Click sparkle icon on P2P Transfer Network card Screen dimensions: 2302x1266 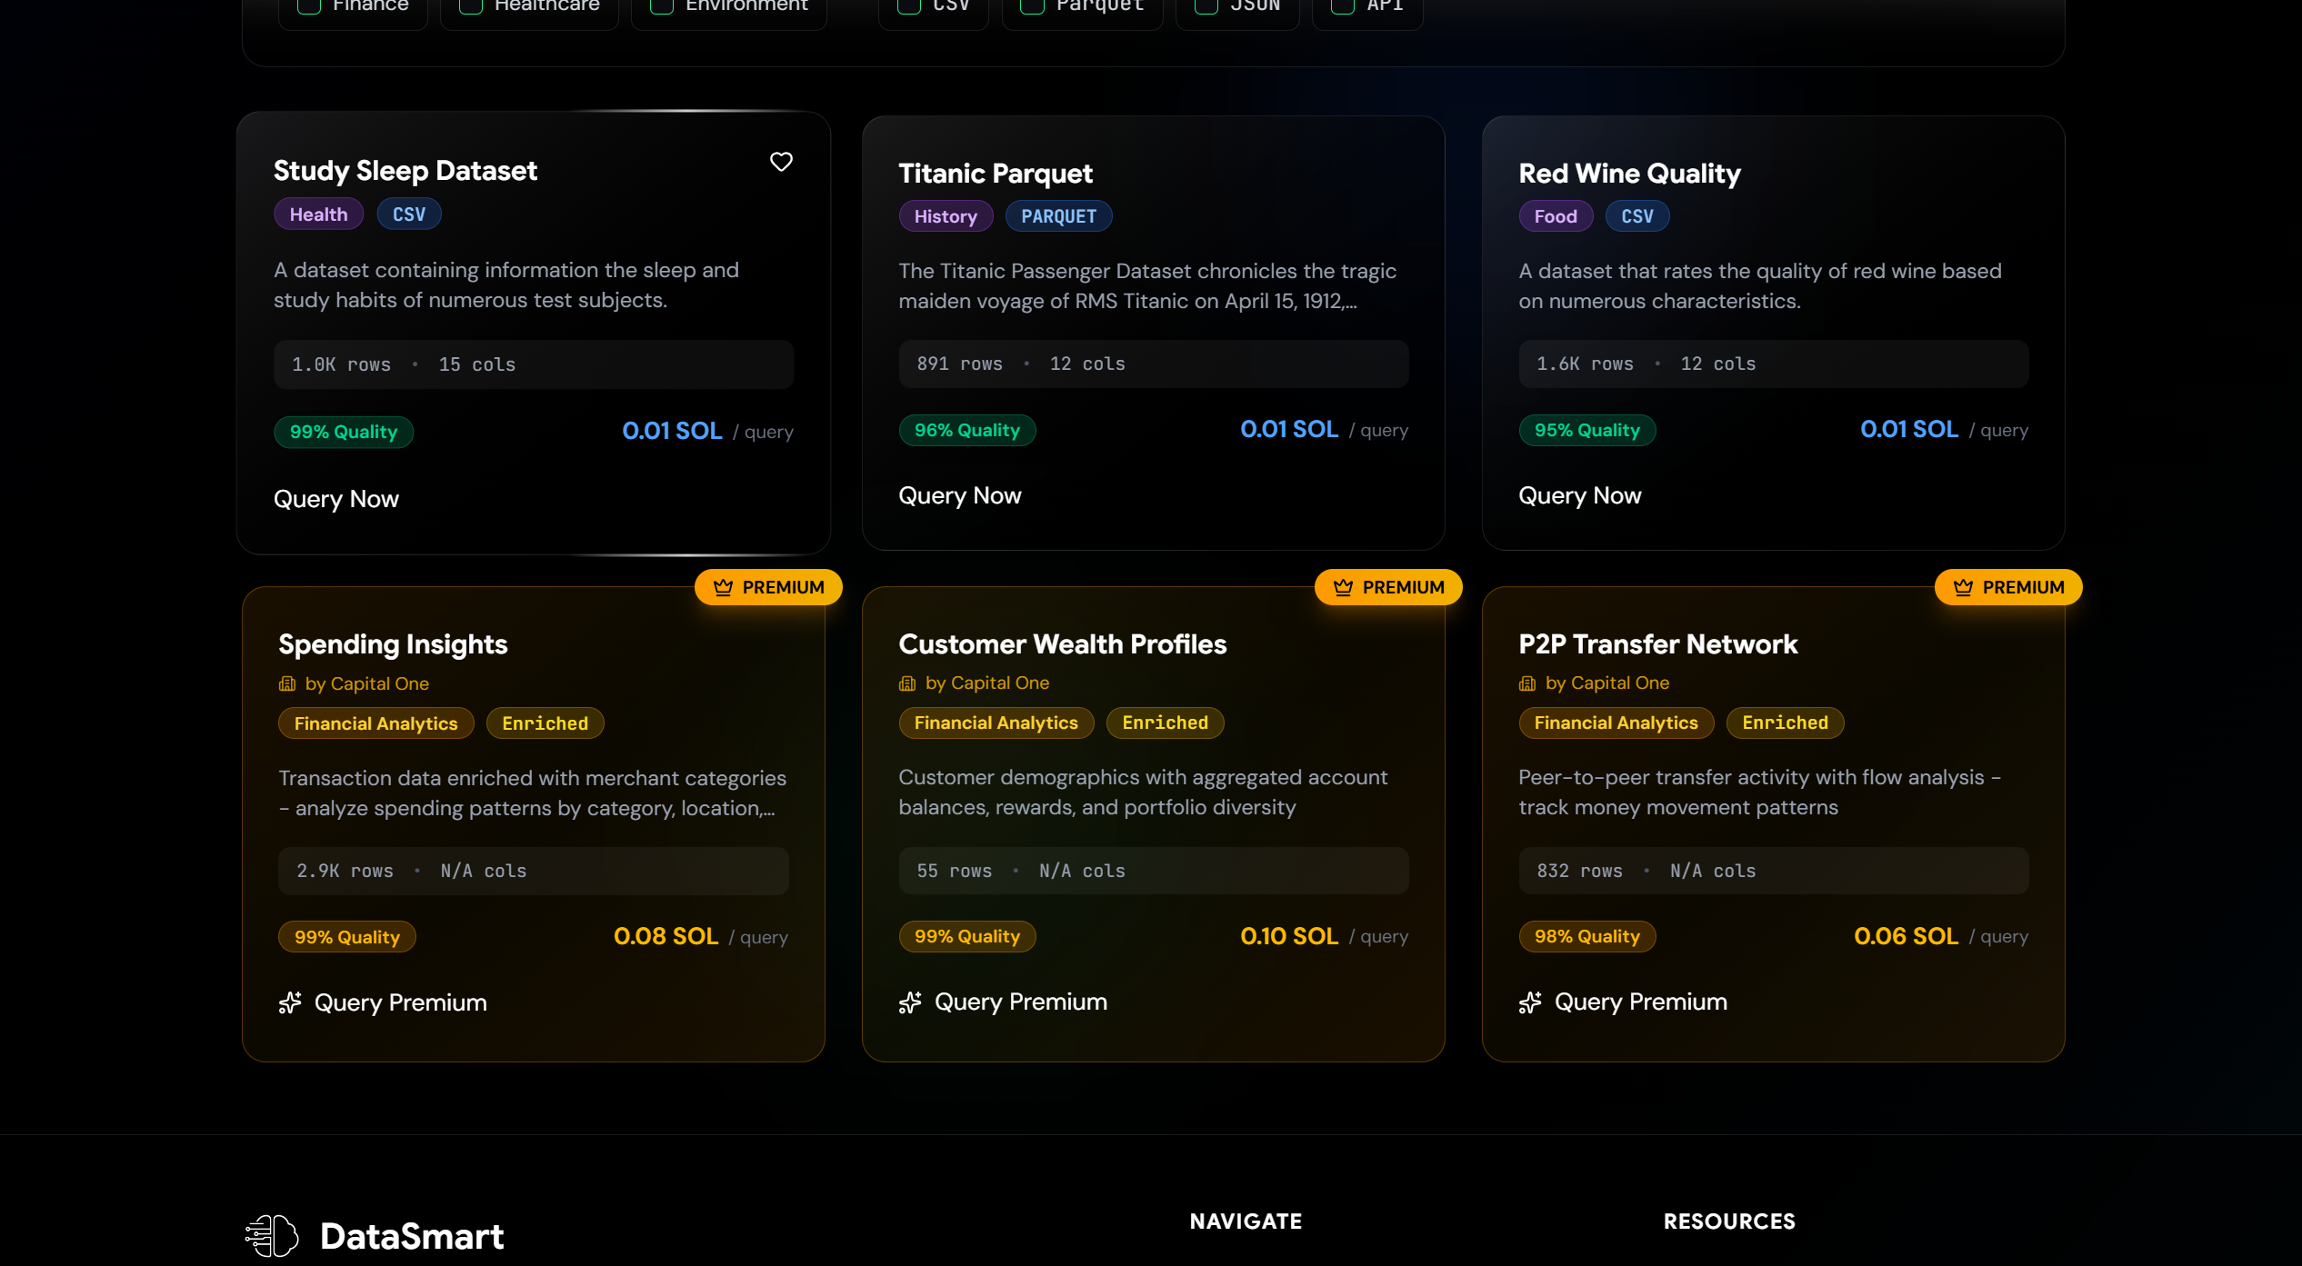coord(1530,1002)
